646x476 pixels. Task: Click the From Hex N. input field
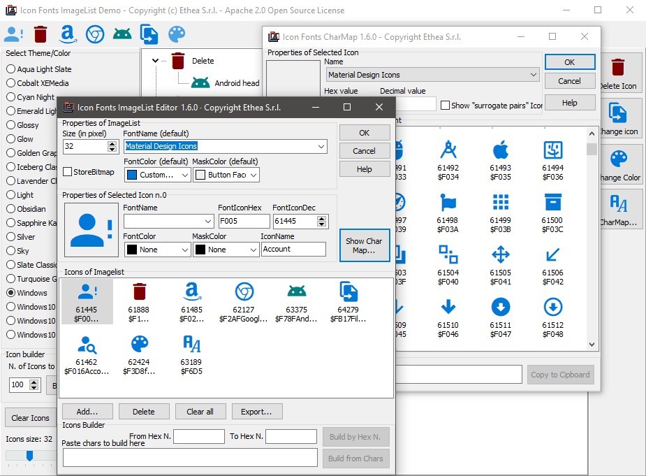click(x=199, y=436)
